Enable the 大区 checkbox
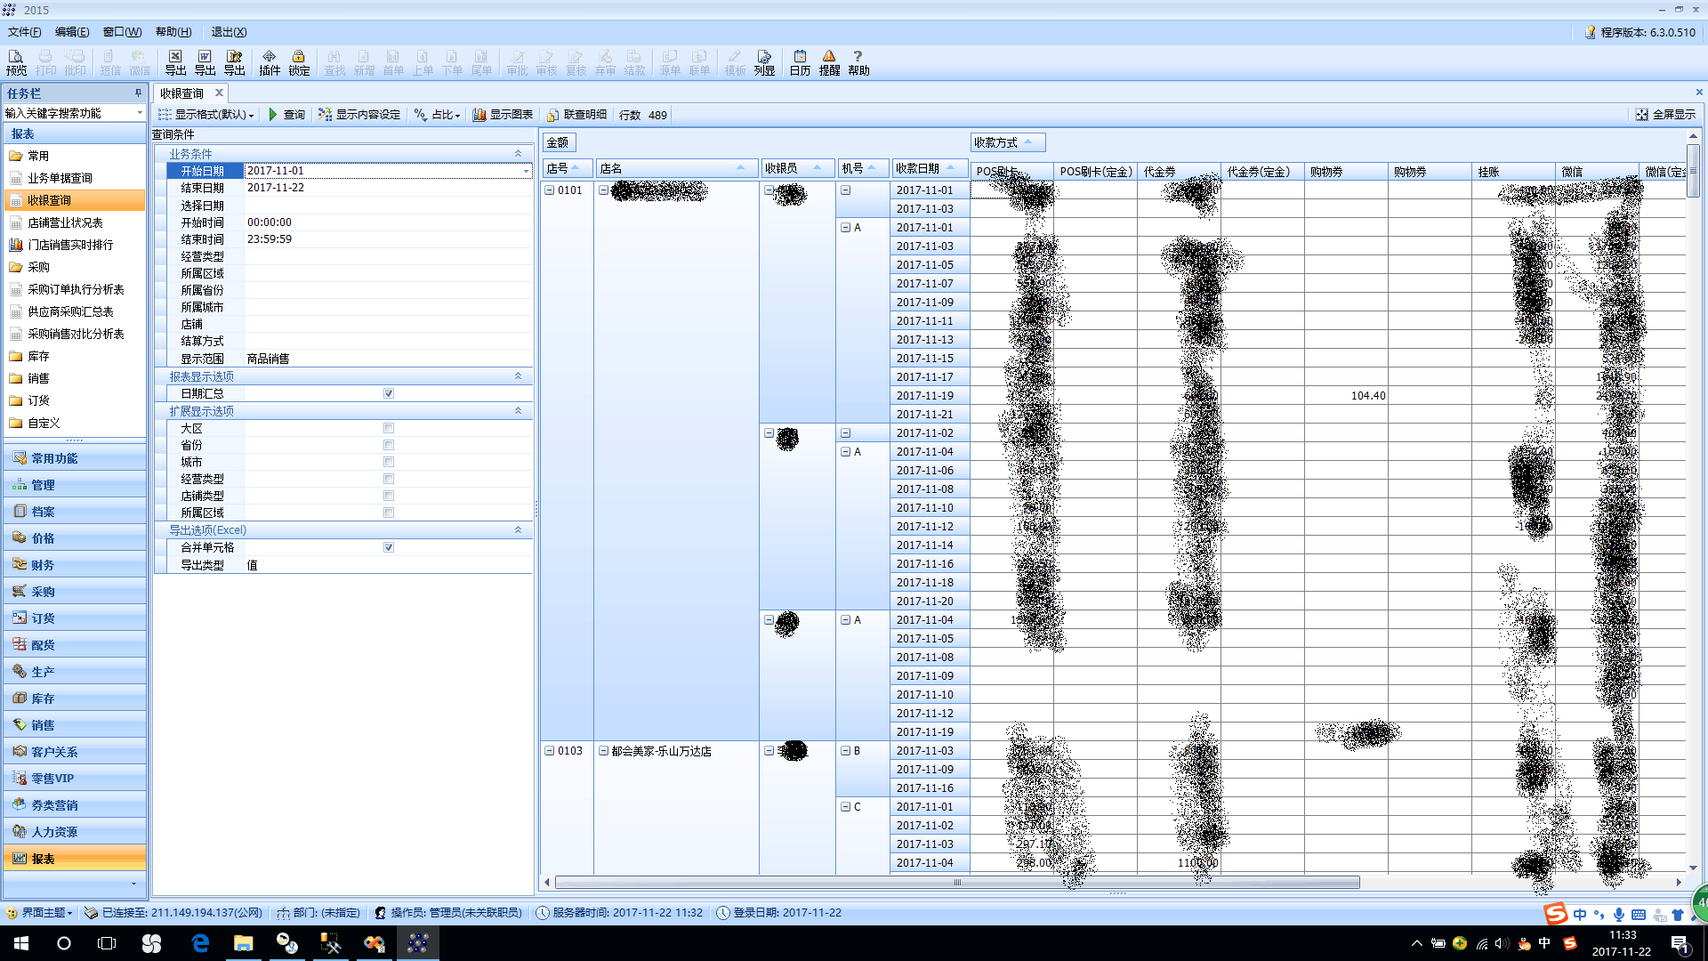 tap(389, 428)
